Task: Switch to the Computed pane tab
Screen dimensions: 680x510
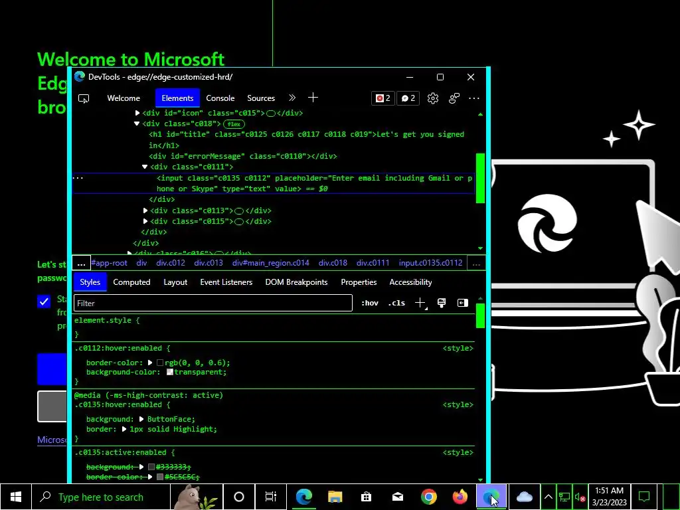Action: pyautogui.click(x=131, y=282)
